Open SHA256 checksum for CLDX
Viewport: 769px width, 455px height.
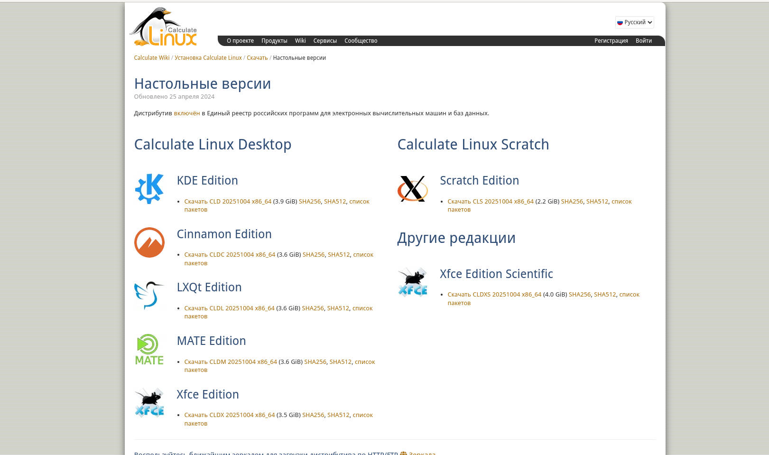pyautogui.click(x=313, y=415)
